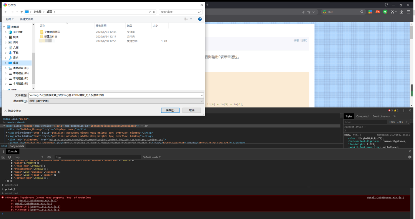Image resolution: width=415 pixels, height=219 pixels.
Task: Toggle the .cls class editor in Styles
Action: 399,122
